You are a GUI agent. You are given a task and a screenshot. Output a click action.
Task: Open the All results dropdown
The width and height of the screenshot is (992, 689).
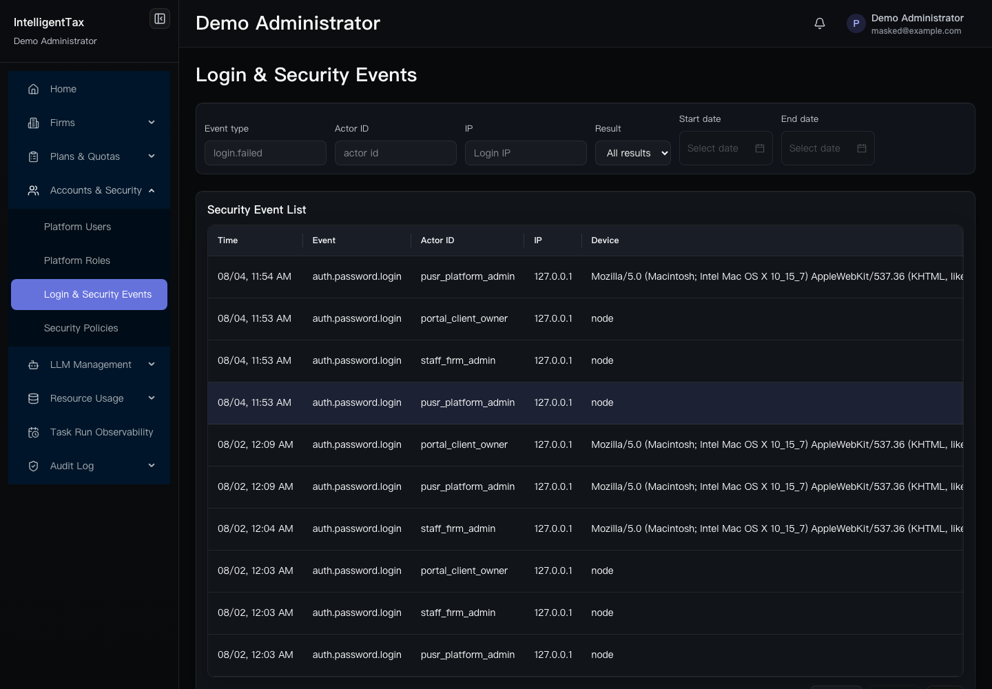[633, 153]
